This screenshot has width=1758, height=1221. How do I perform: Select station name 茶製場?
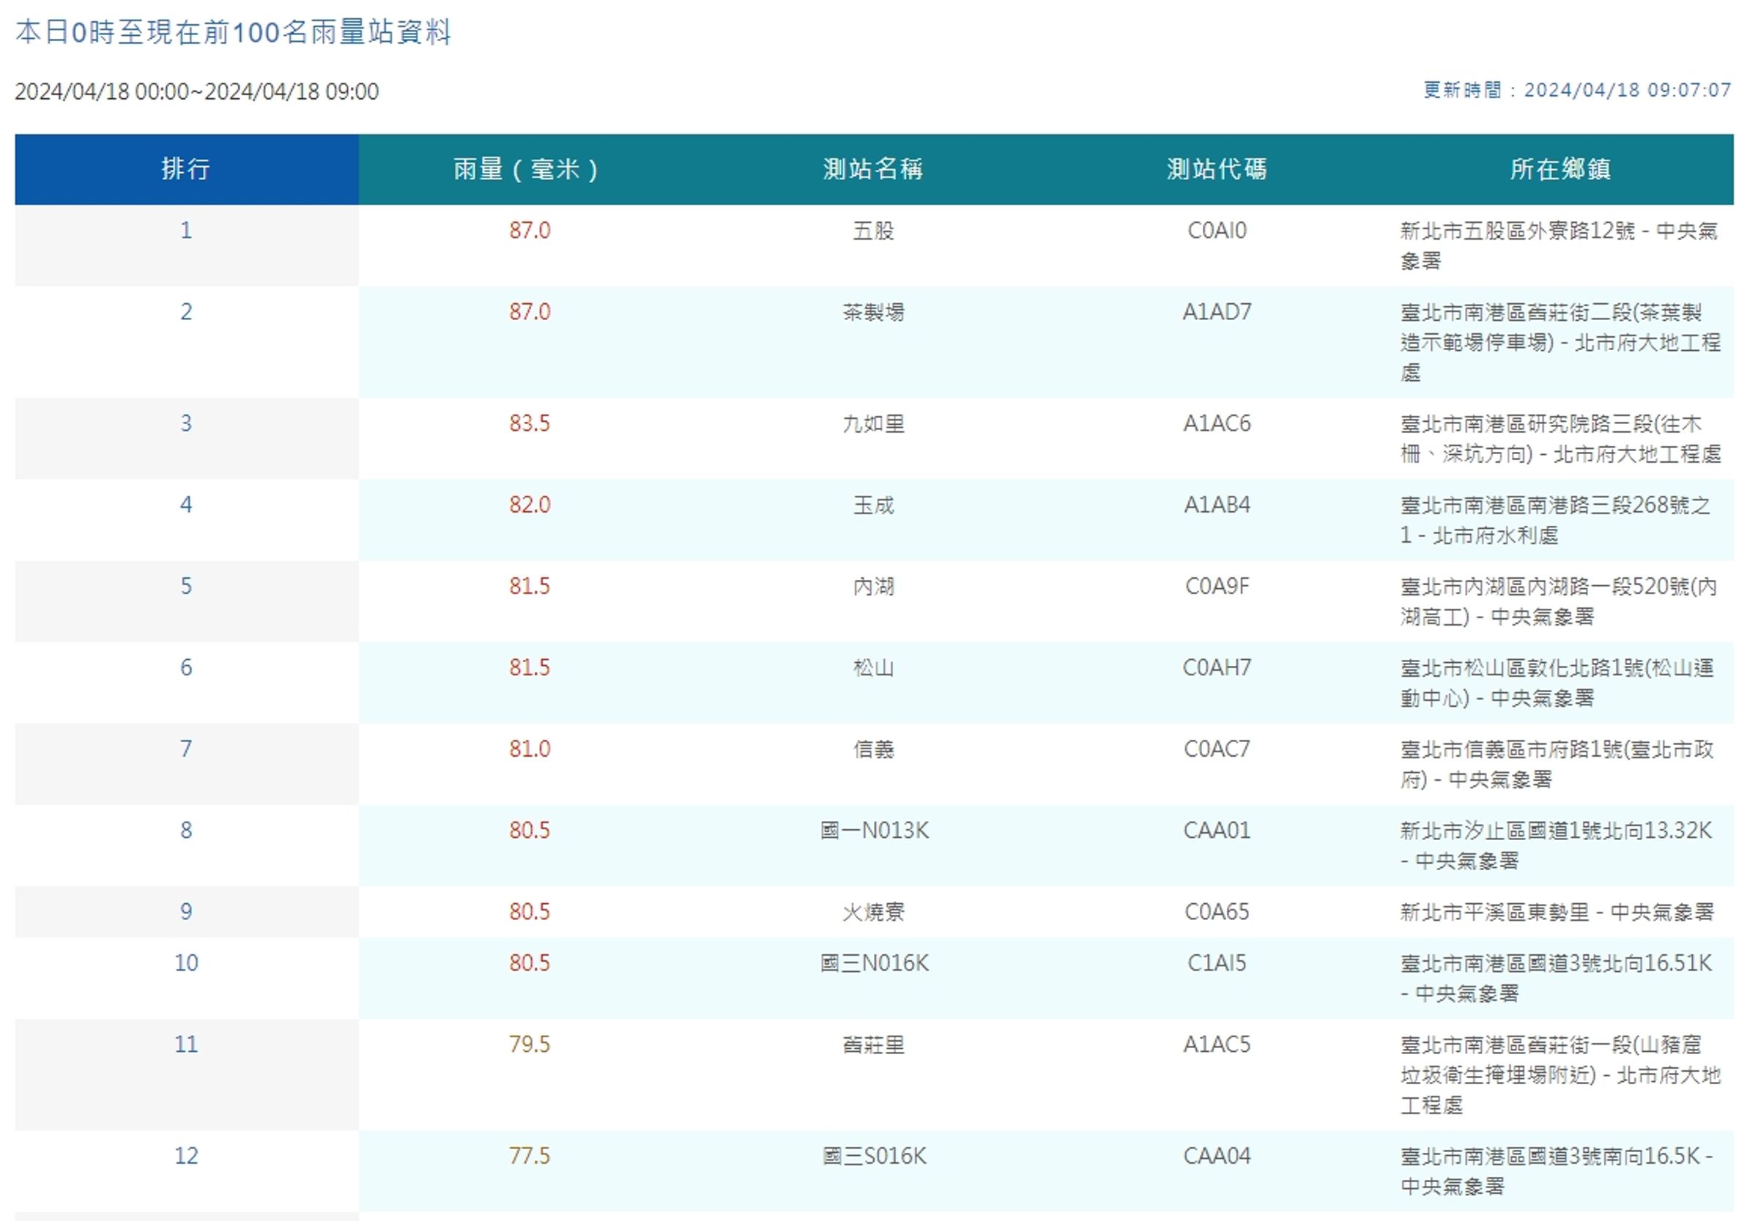[x=873, y=312]
